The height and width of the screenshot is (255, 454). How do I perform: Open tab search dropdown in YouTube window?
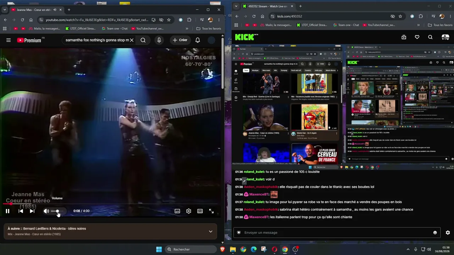[x=5, y=10]
